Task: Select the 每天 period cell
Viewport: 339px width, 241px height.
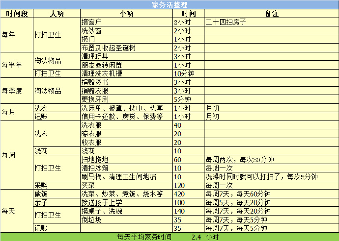Action: point(17,211)
